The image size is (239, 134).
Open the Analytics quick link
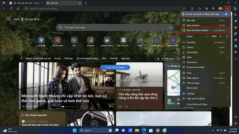click(91, 42)
